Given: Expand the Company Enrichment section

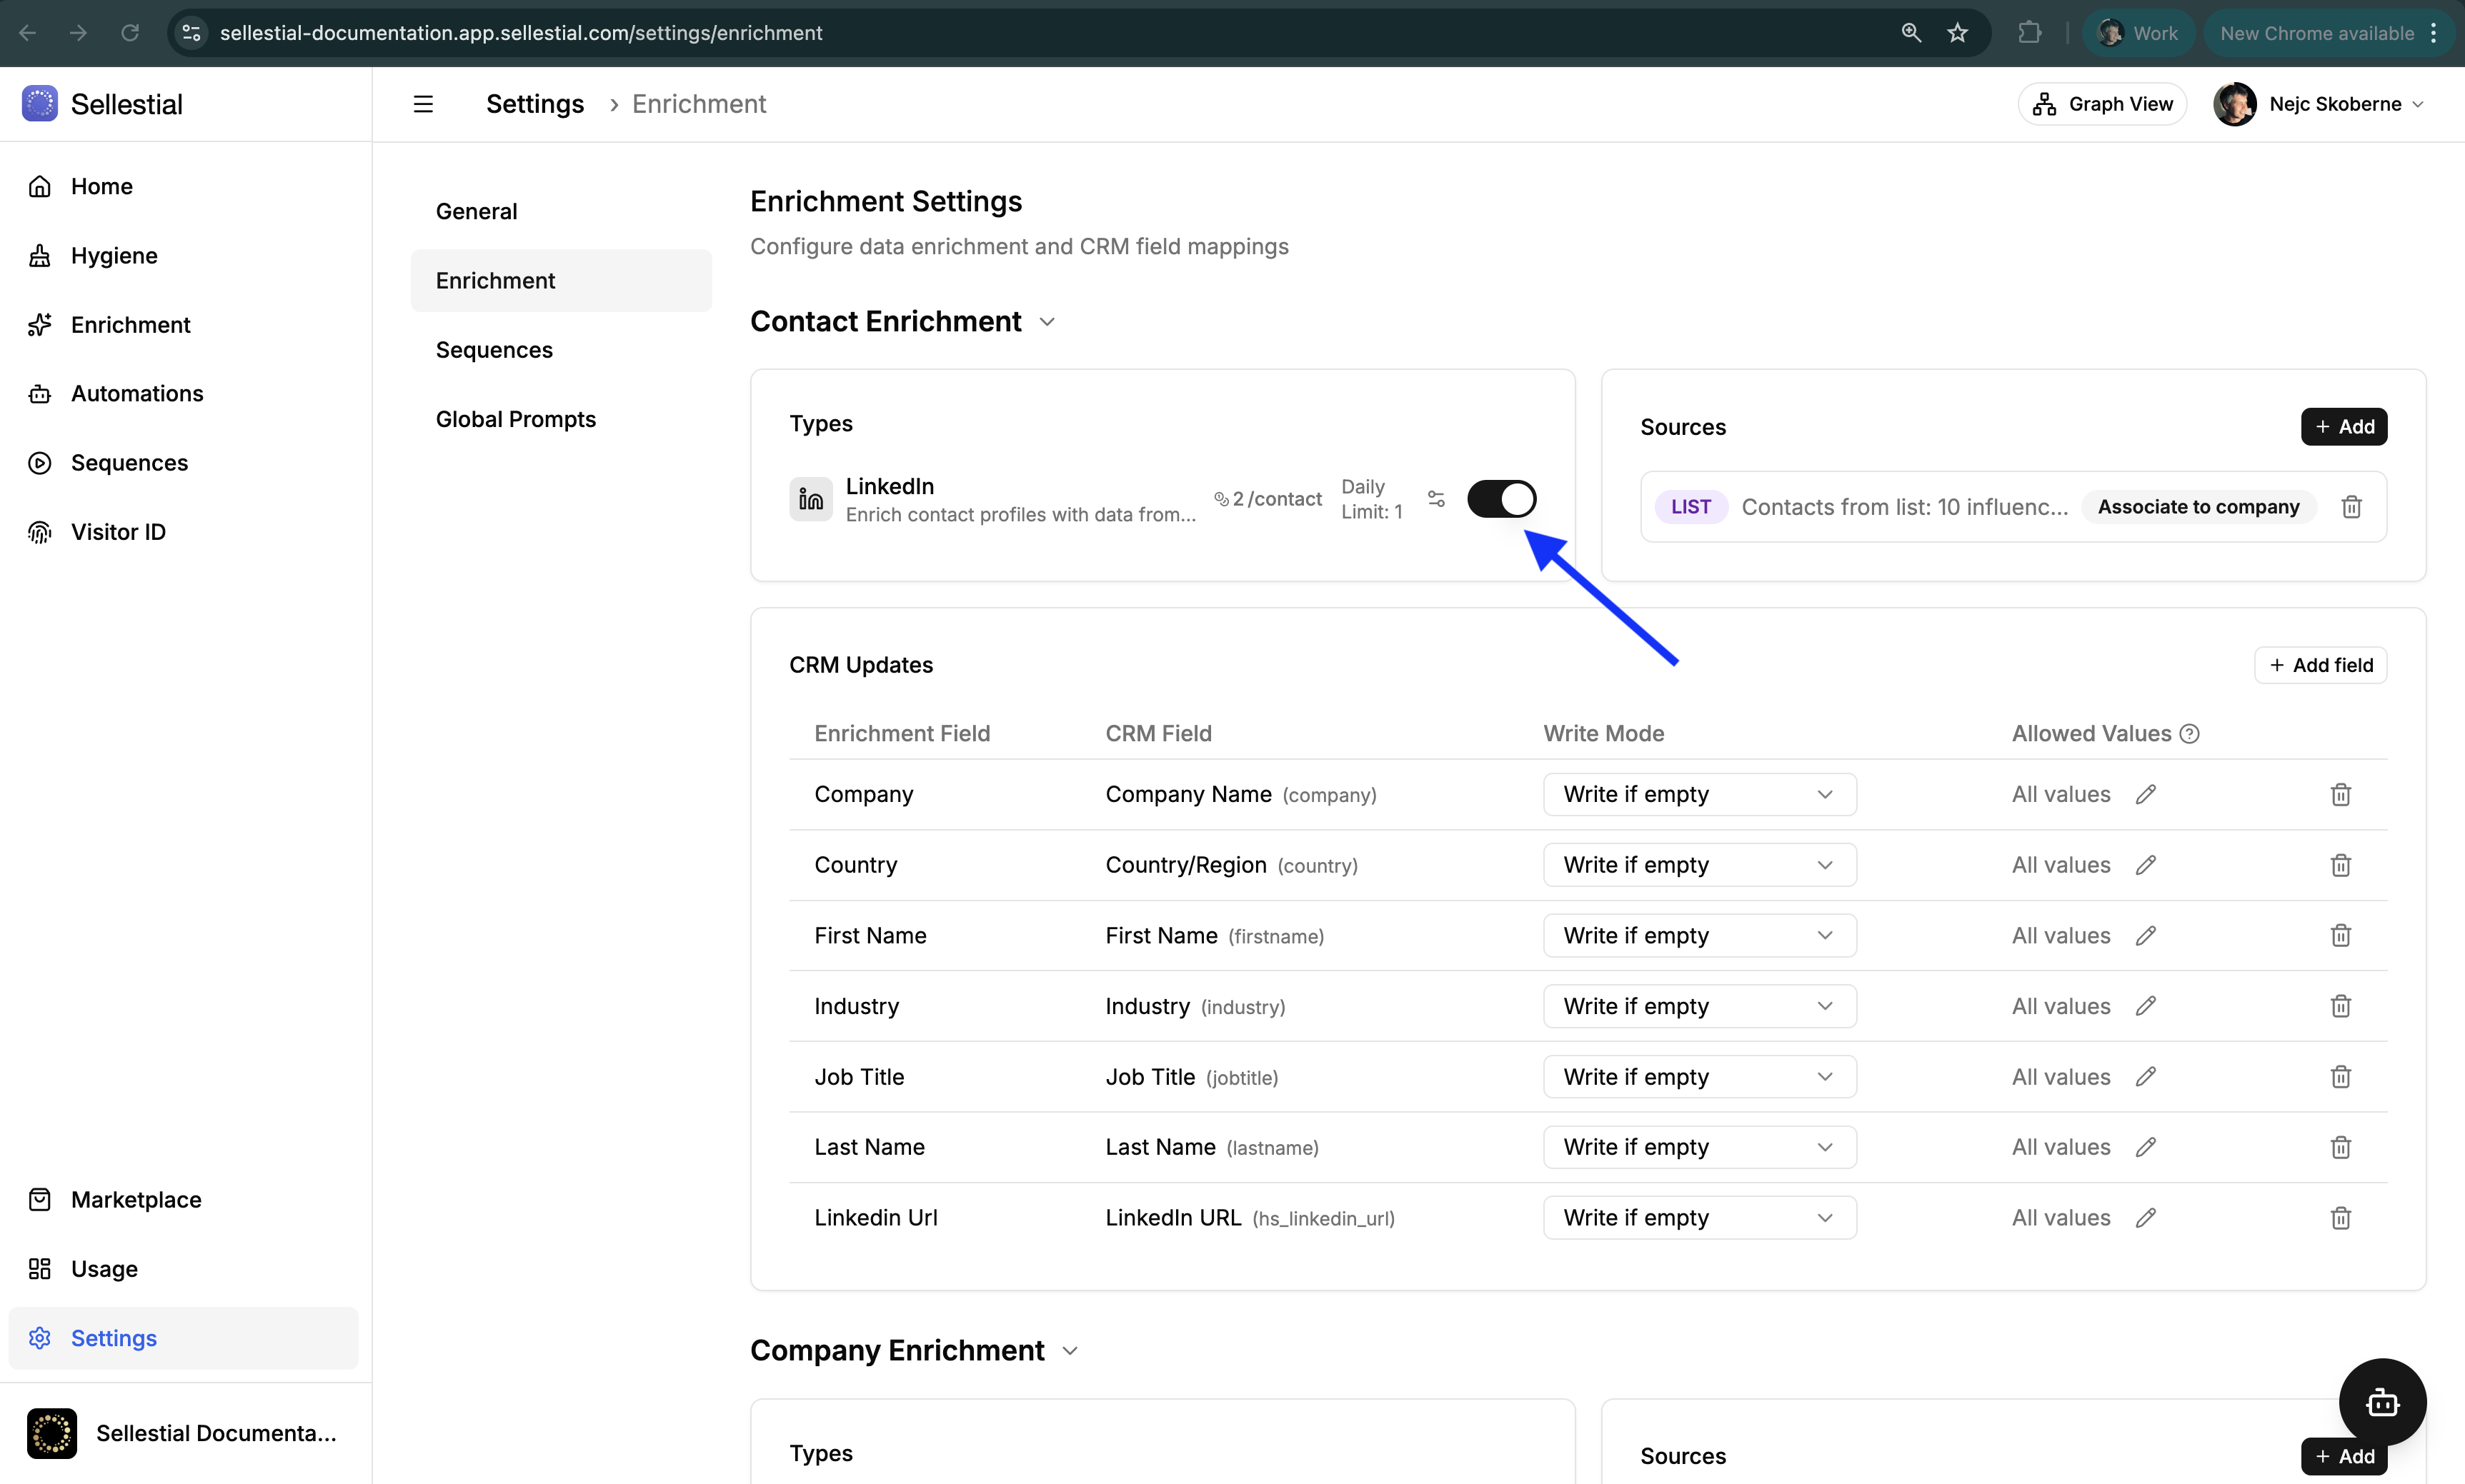Looking at the screenshot, I should pos(1068,1350).
